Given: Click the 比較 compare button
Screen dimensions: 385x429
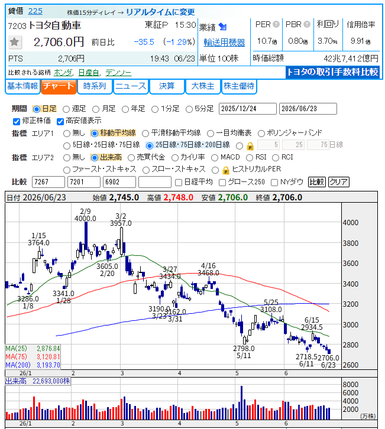Looking at the screenshot, I should [317, 182].
